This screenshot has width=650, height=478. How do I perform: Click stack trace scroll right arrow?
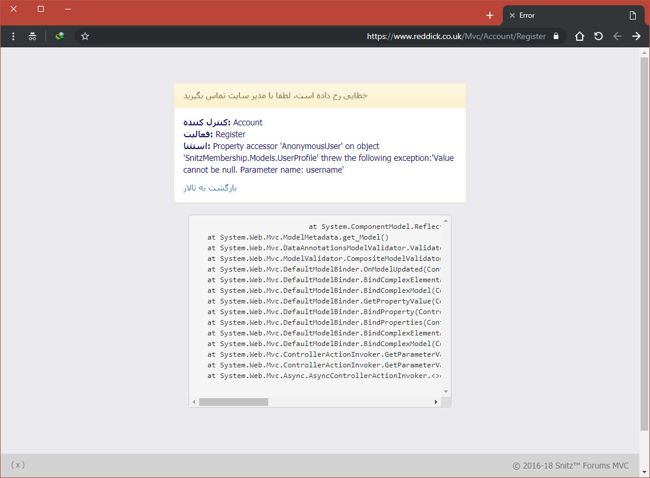[436, 402]
